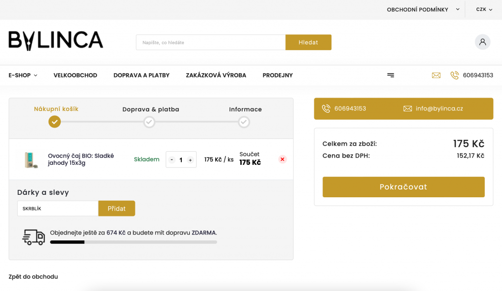Open the CZK currency dropdown
This screenshot has height=291, width=502.
click(x=484, y=10)
